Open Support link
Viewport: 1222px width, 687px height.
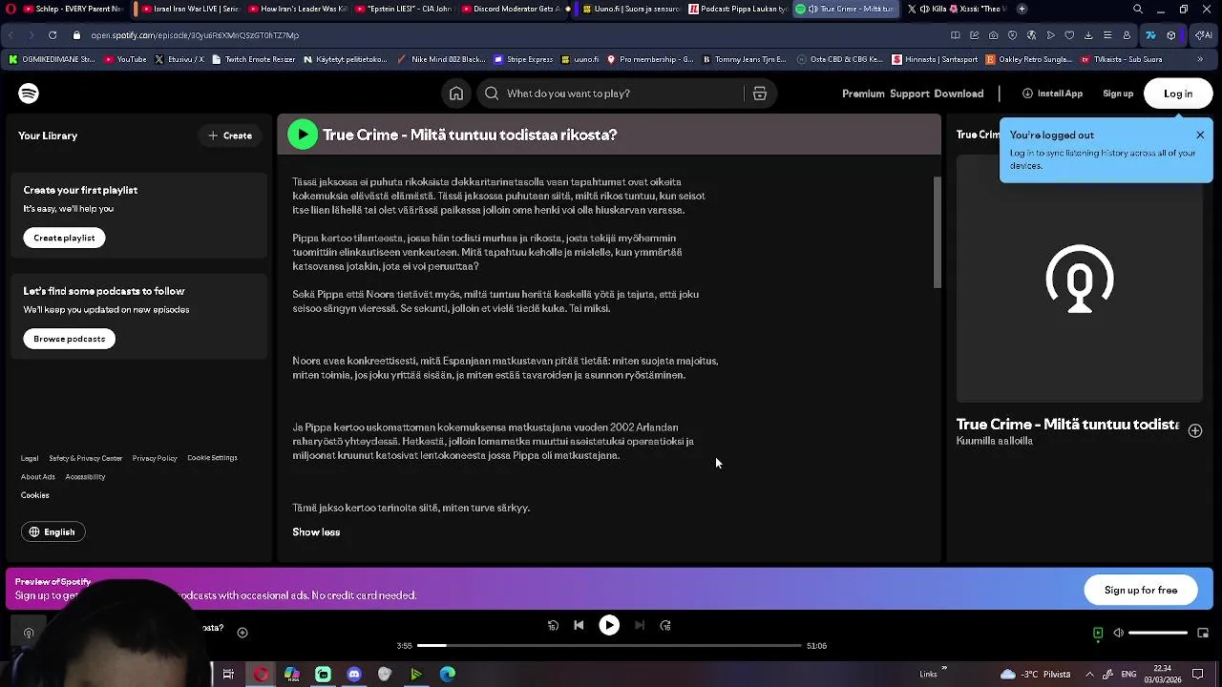click(x=910, y=94)
